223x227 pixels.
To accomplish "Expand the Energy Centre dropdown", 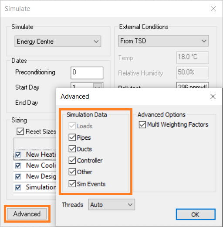I will pyautogui.click(x=57, y=41).
